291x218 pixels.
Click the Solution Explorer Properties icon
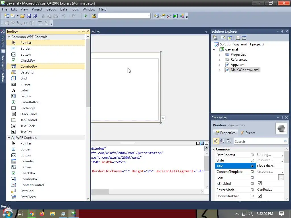coord(215,38)
